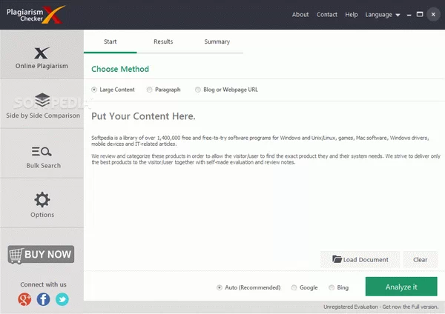
Task: Open the Google Plus social icon
Action: tap(24, 299)
